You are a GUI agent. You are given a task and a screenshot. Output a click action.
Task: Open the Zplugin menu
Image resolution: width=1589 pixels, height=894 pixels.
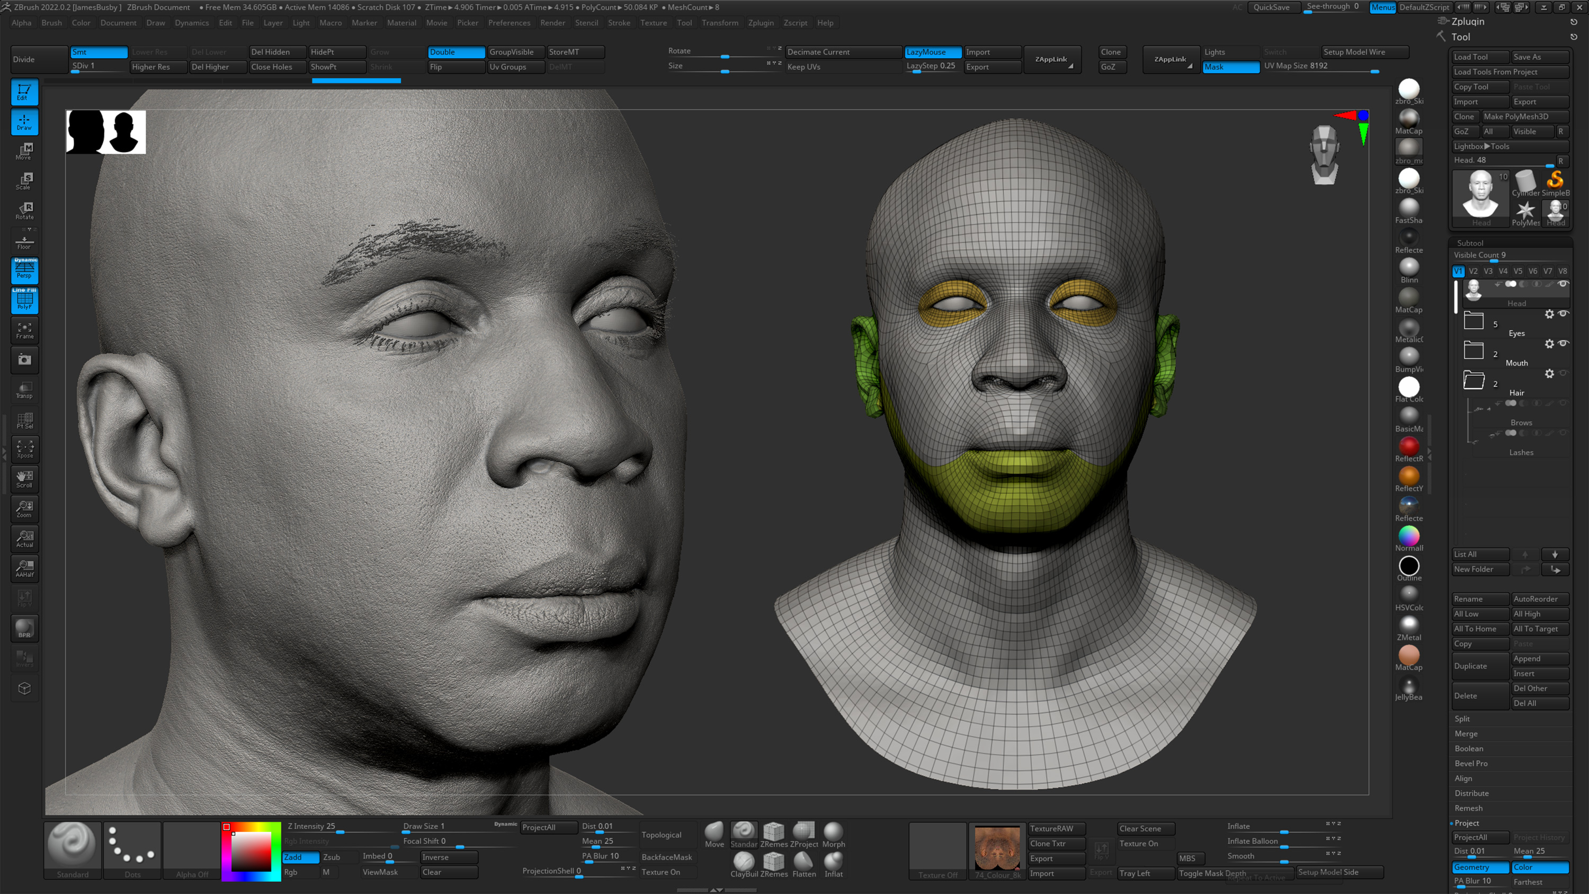761,23
